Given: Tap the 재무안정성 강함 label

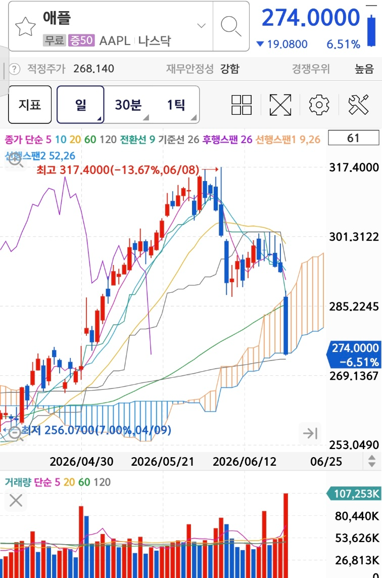Looking at the screenshot, I should coord(203,69).
